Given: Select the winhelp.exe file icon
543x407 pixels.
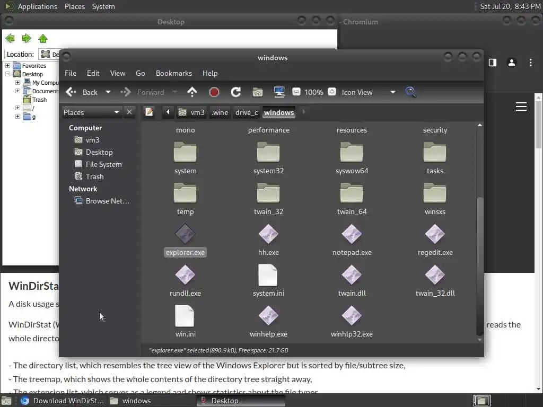Looking at the screenshot, I should 268,316.
